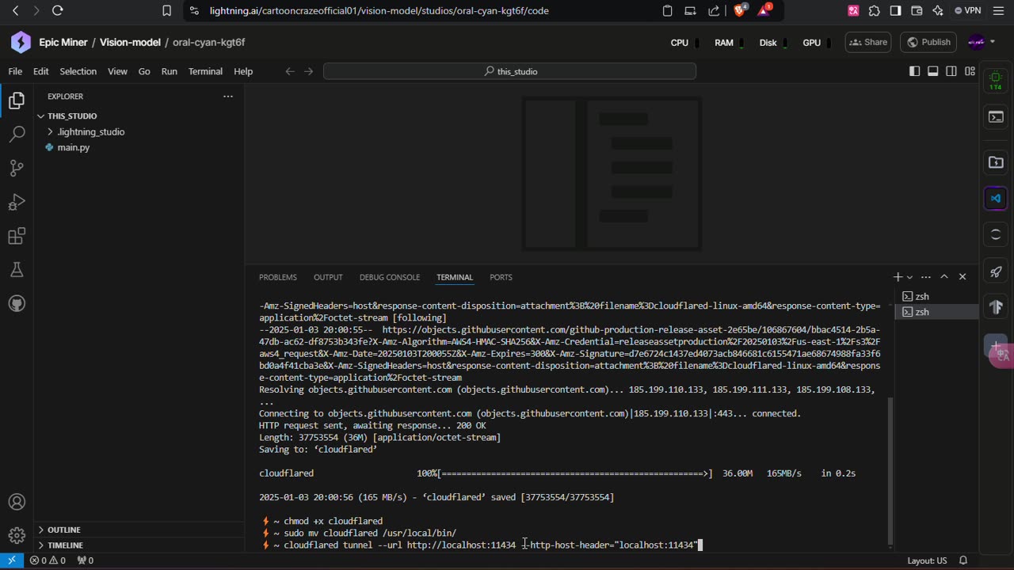
Task: Open the Source Control view
Action: (x=17, y=168)
